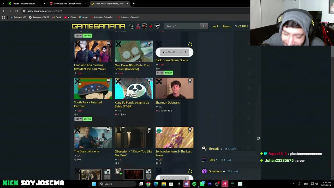Reload the page with the refresh button
334x188 pixels.
click(x=16, y=11)
